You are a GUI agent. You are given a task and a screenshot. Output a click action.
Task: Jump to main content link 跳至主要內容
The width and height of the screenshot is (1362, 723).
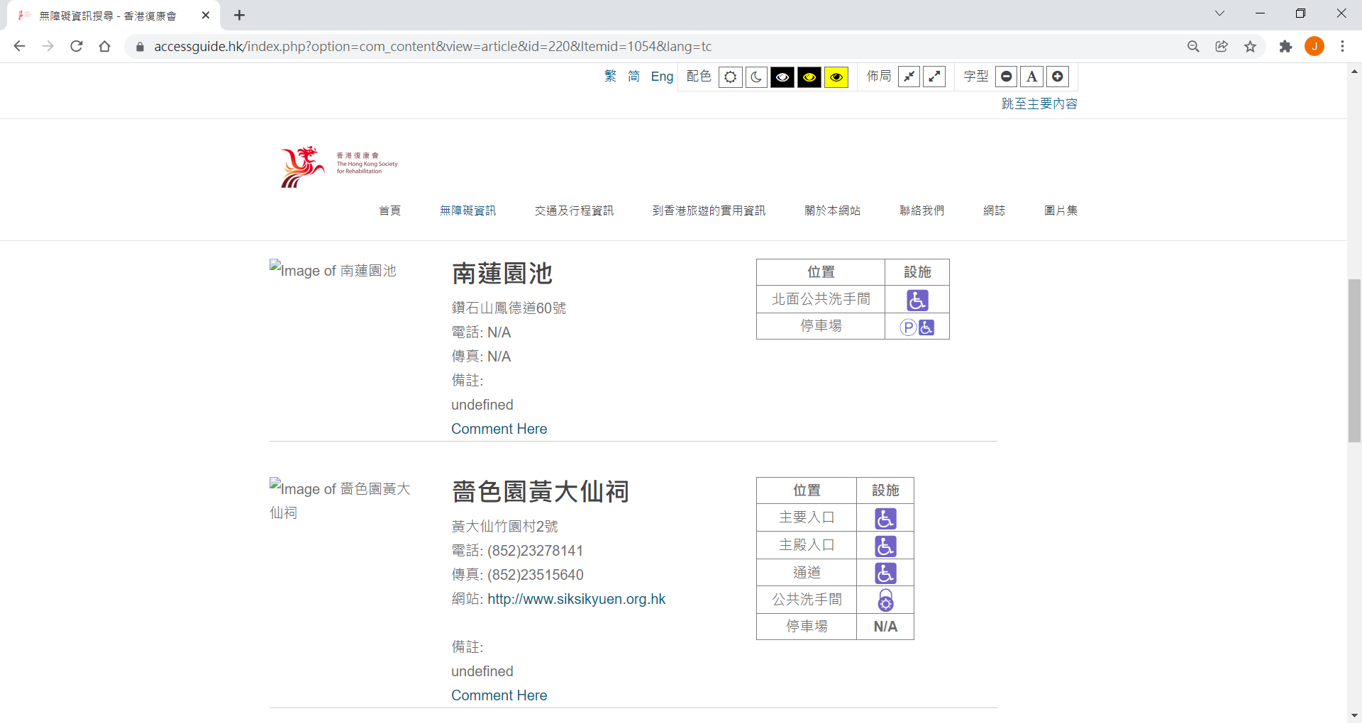(x=1039, y=103)
